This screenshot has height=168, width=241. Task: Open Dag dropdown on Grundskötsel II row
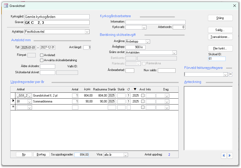pos(167,96)
